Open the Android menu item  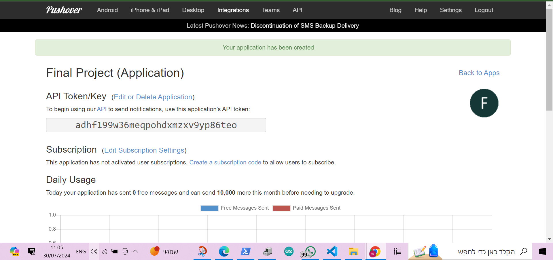coord(107,10)
